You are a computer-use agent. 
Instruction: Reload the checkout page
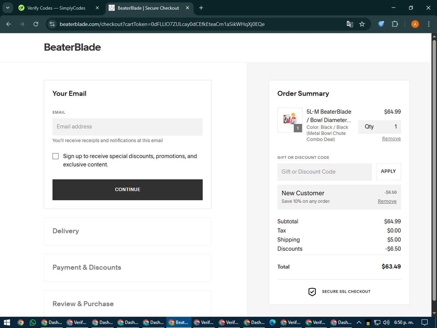(36, 24)
